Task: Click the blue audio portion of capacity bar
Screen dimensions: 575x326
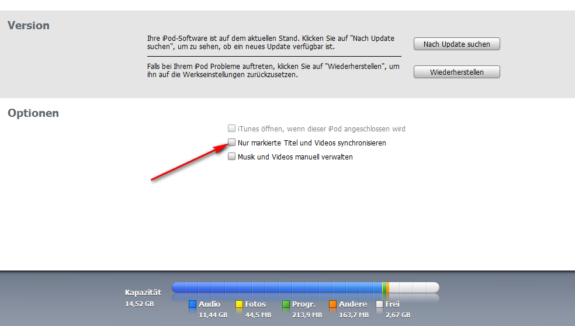Action: pyautogui.click(x=277, y=287)
